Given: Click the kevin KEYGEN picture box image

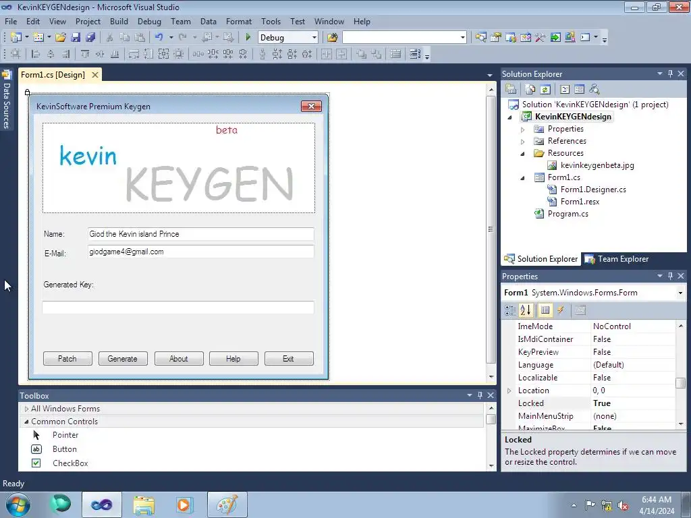Looking at the screenshot, I should (178, 168).
